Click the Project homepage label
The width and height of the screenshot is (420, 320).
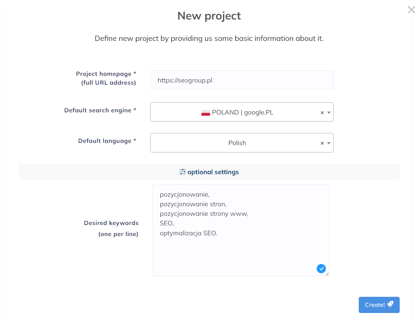point(106,78)
